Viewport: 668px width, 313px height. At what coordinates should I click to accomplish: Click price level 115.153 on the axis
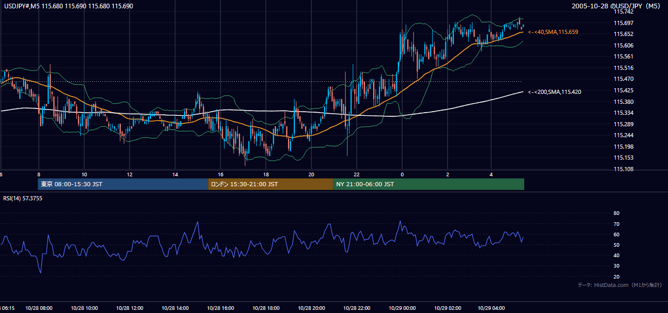pos(624,158)
